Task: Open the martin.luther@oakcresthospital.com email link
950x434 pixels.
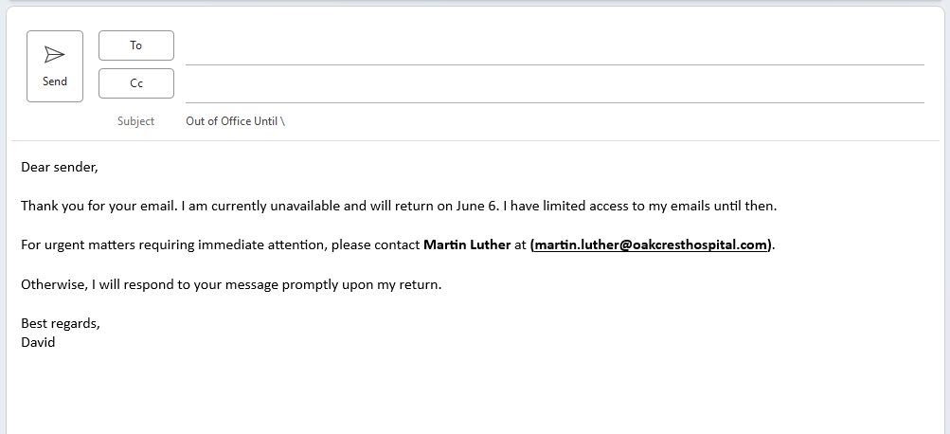Action: pyautogui.click(x=651, y=244)
